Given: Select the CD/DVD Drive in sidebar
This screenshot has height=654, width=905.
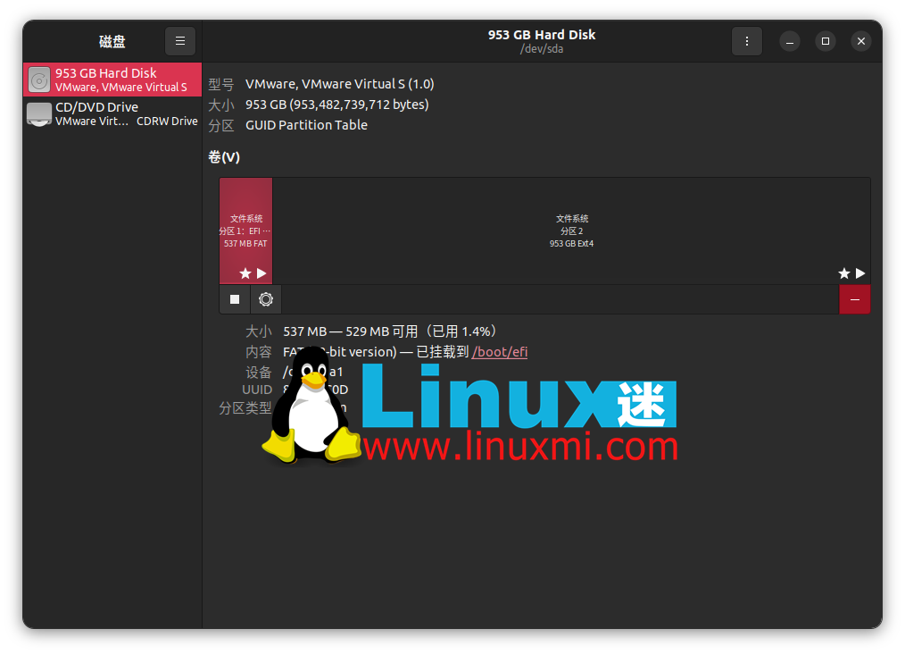Looking at the screenshot, I should coord(112,113).
